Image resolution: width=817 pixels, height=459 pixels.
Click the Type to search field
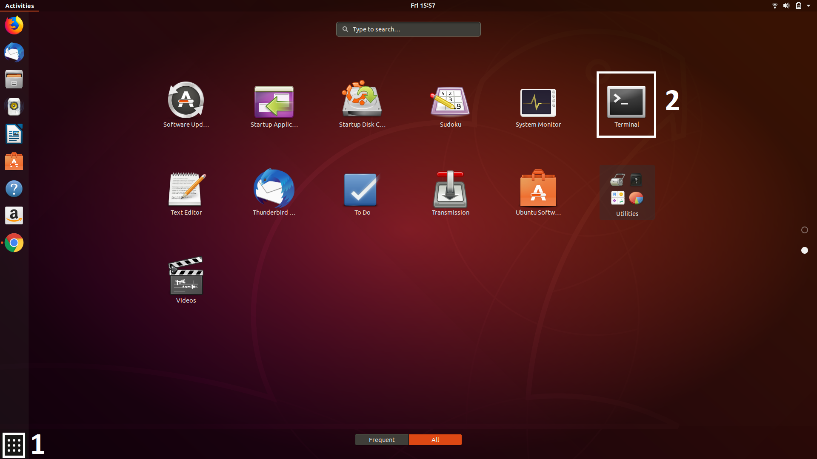[x=408, y=29]
